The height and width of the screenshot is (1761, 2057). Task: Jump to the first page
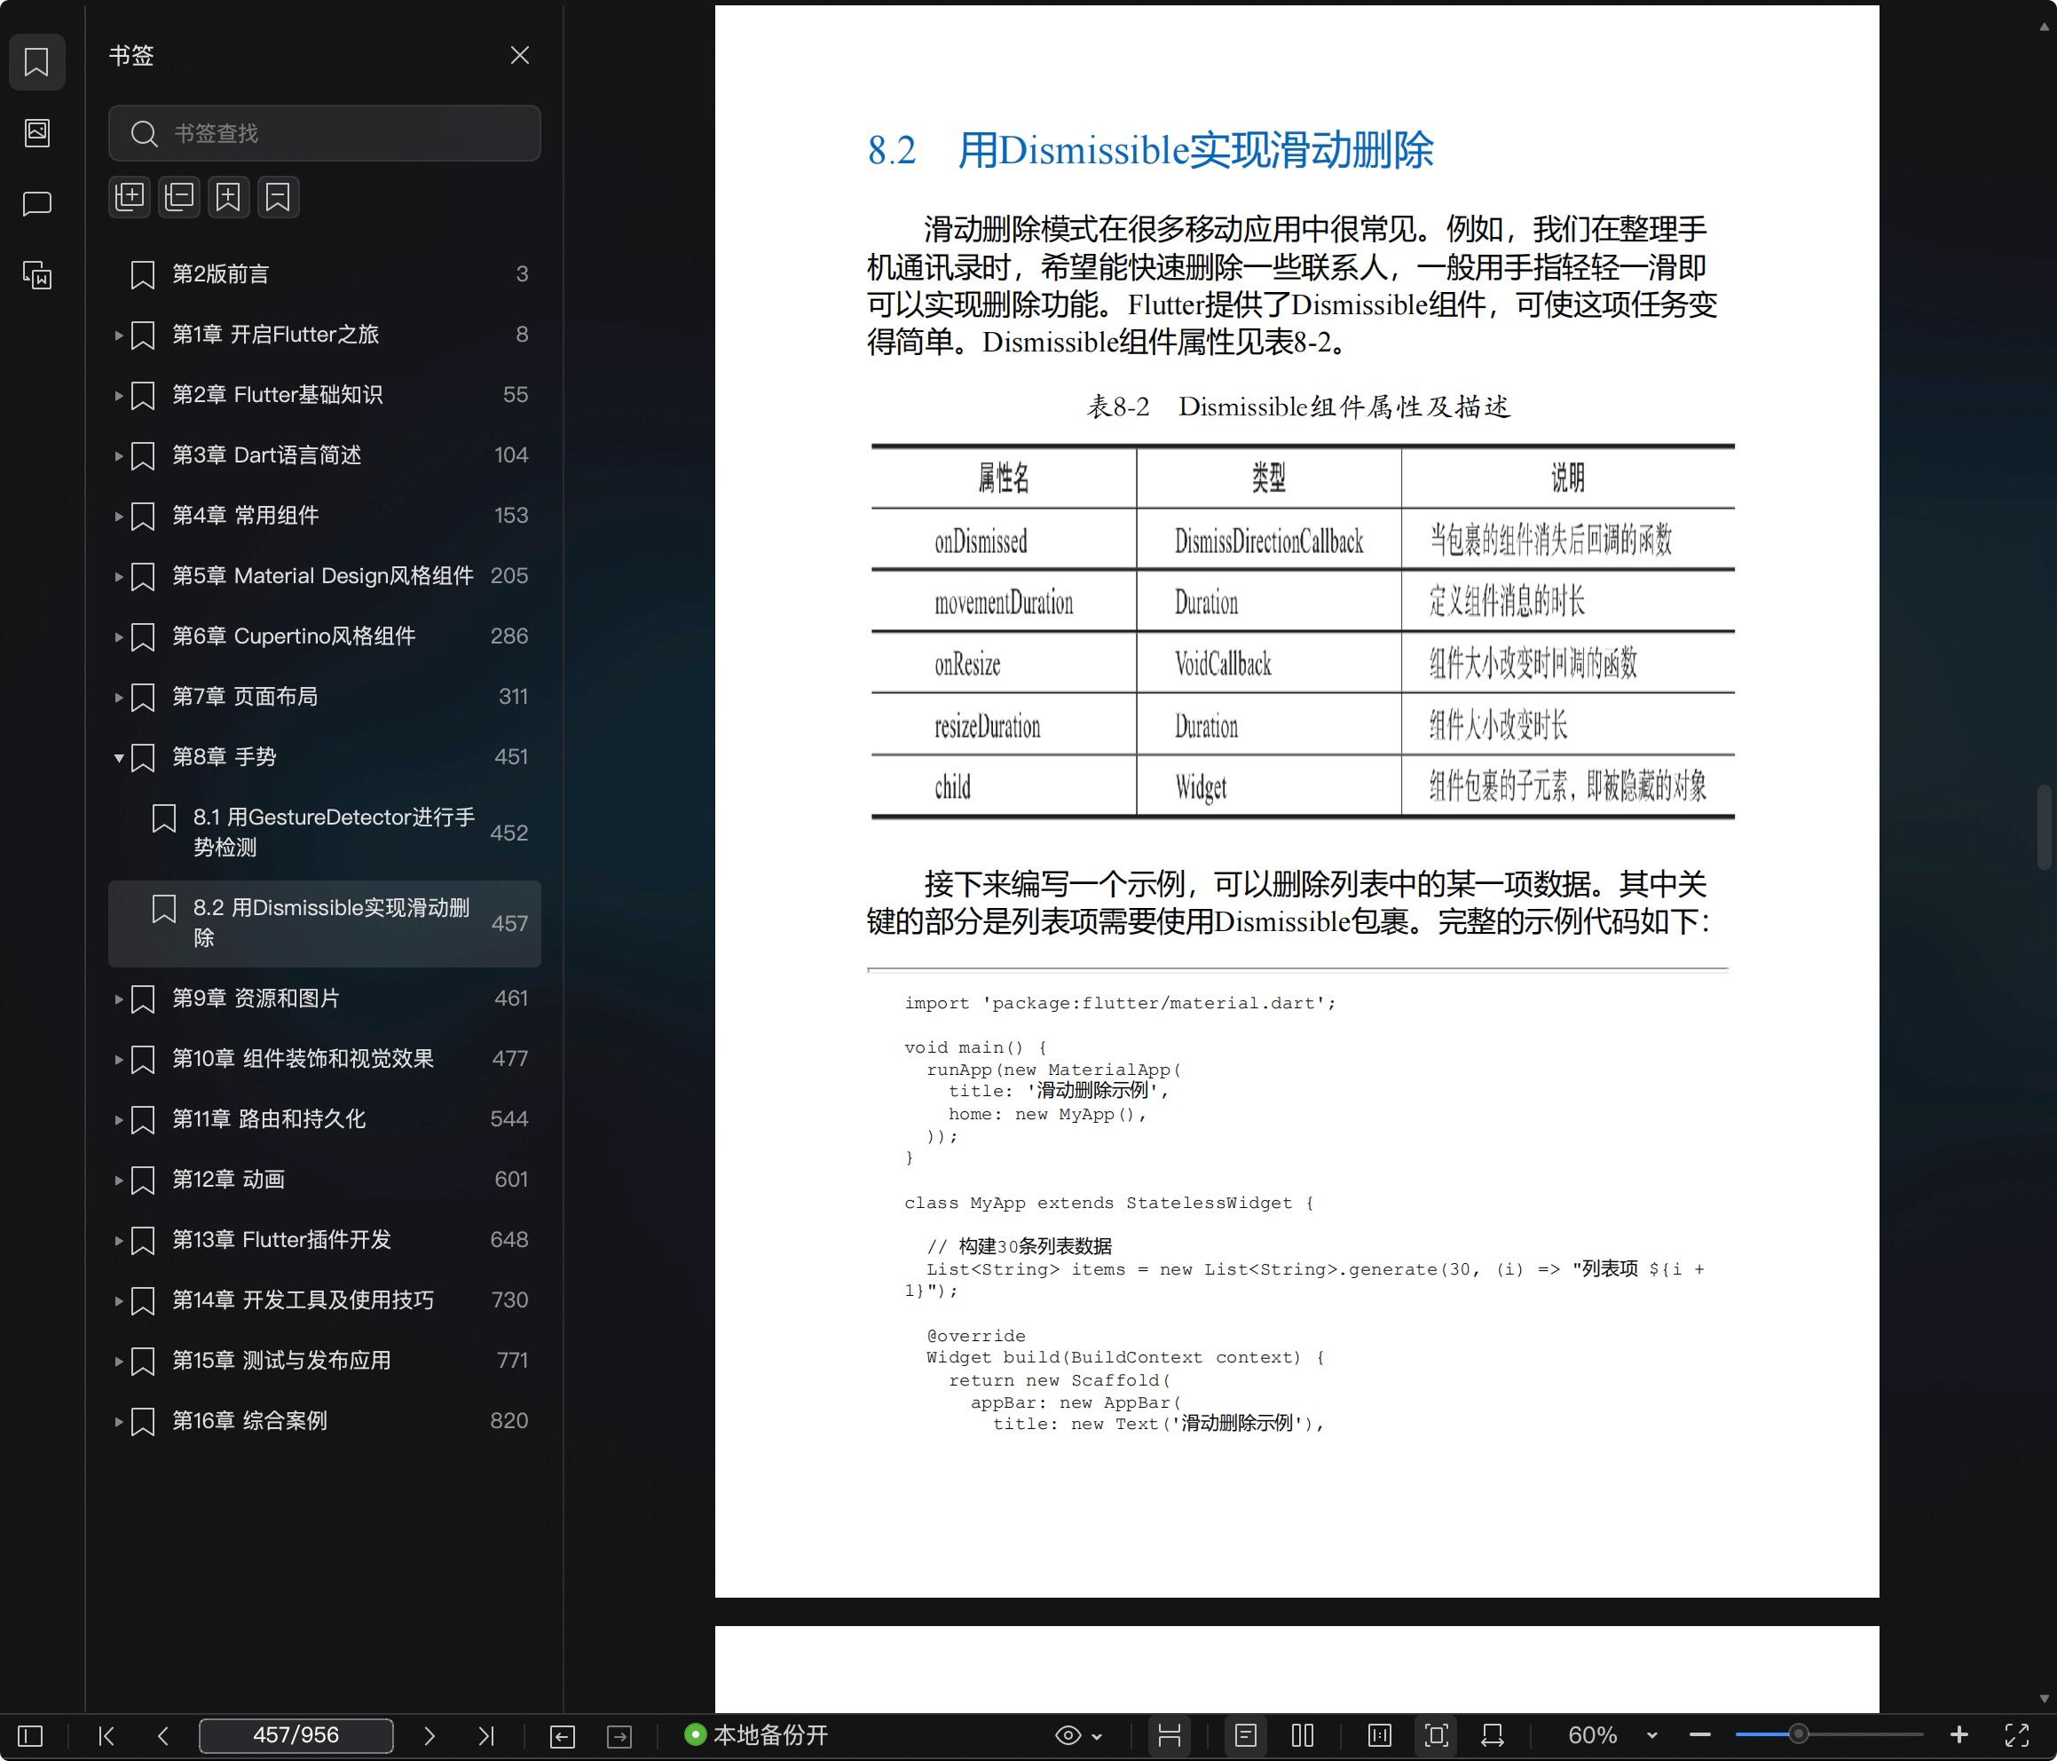coord(106,1735)
